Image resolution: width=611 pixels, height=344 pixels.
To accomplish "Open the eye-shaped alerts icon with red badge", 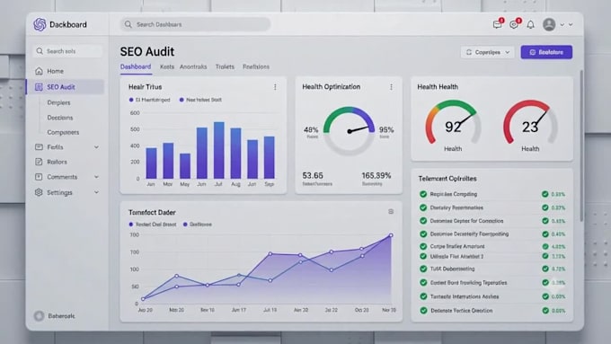I will coord(514,24).
